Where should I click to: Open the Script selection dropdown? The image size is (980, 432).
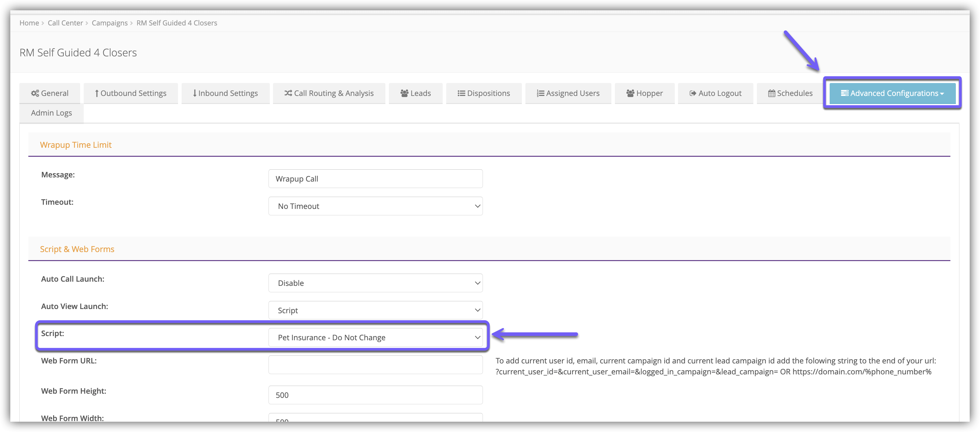pyautogui.click(x=375, y=337)
